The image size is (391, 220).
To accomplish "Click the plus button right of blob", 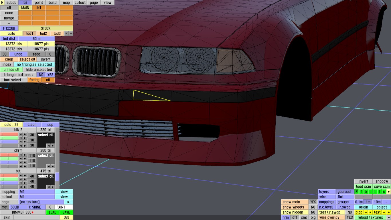I will click(x=370, y=212).
